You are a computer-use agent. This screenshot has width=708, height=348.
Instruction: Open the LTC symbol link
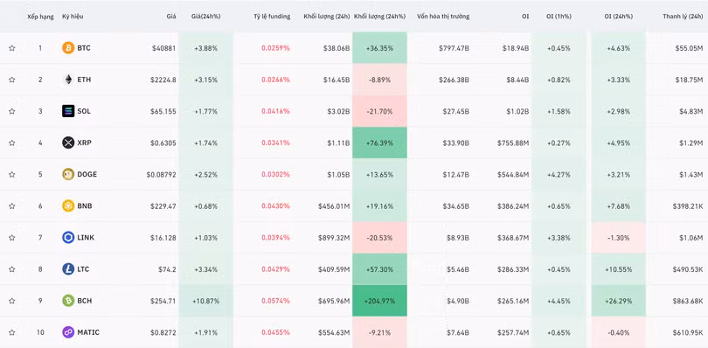click(x=84, y=269)
